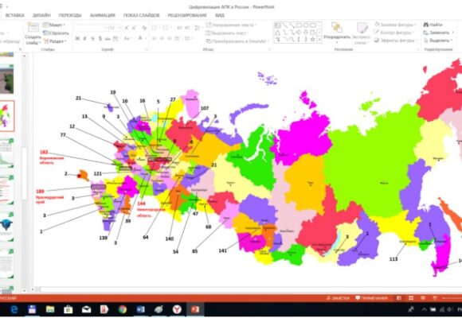This screenshot has height=318, width=462.
Task: Toggle bold (Ж) formatting
Action: coord(77,38)
